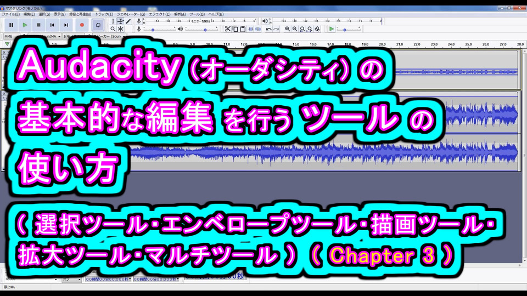The height and width of the screenshot is (296, 527).
Task: Toggle the Loop playback button
Action: point(98,25)
